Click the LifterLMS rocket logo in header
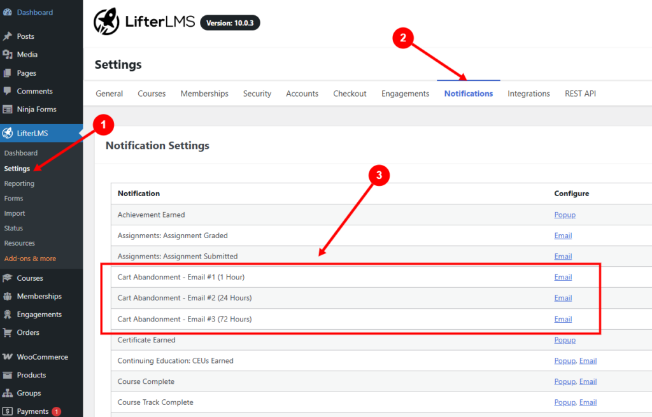The image size is (652, 417). (x=106, y=22)
